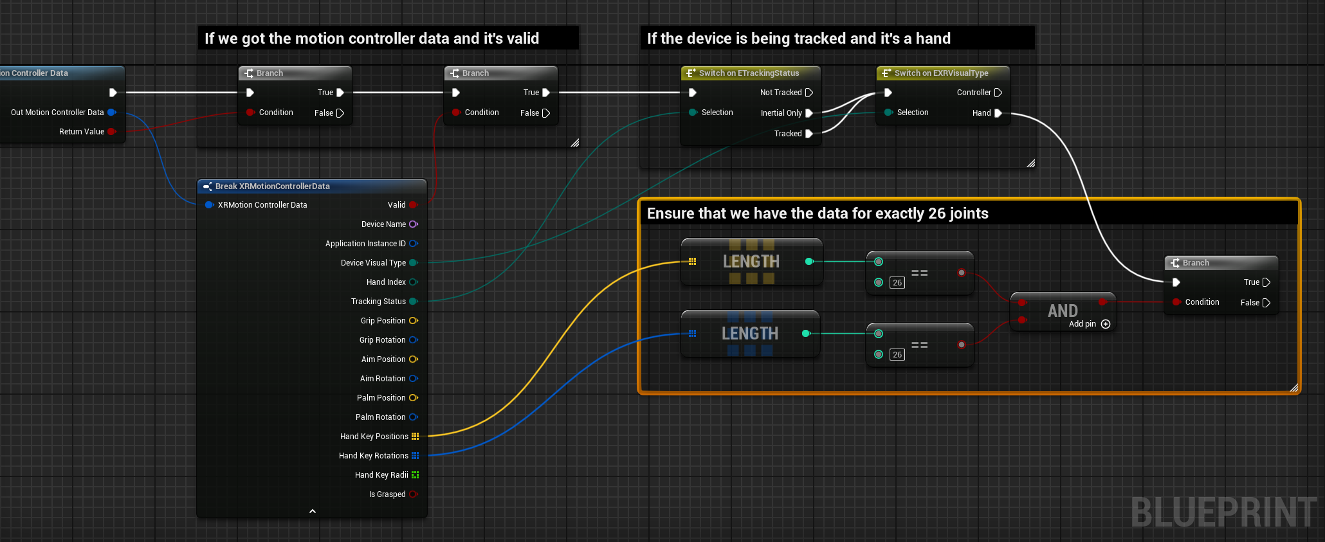The height and width of the screenshot is (542, 1325).
Task: Select the AND boolean node
Action: 1063,311
